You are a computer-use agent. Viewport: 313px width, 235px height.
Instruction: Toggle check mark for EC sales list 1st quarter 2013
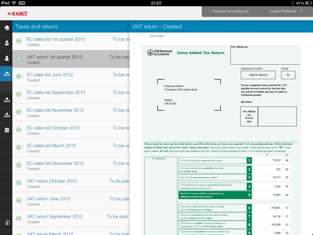(x=19, y=41)
